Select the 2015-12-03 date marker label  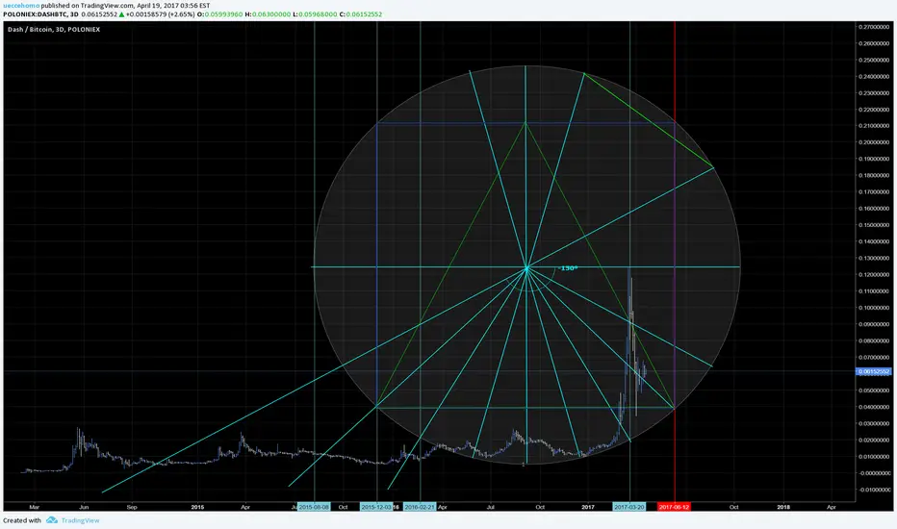pyautogui.click(x=376, y=507)
